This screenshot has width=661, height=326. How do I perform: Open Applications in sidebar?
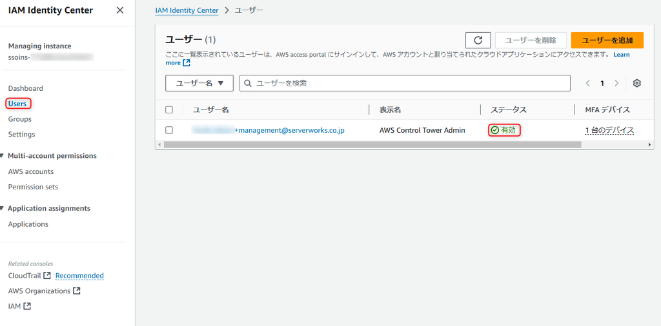click(x=28, y=224)
